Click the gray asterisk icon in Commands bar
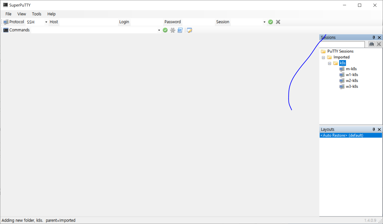Image resolution: width=383 pixels, height=224 pixels. pyautogui.click(x=173, y=30)
